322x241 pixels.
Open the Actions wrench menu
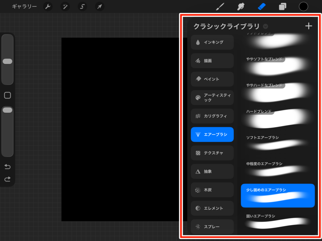[48, 7]
